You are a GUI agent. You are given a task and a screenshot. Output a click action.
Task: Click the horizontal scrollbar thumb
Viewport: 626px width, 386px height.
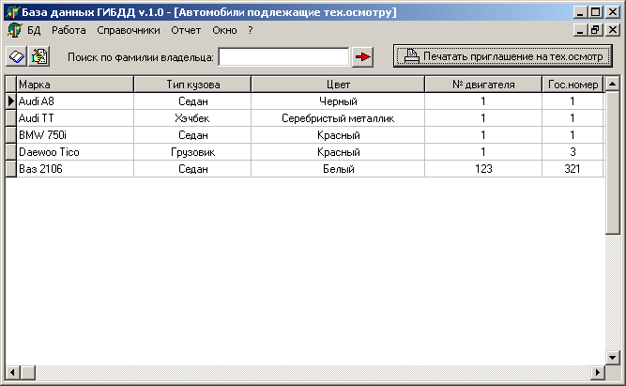click(x=27, y=373)
